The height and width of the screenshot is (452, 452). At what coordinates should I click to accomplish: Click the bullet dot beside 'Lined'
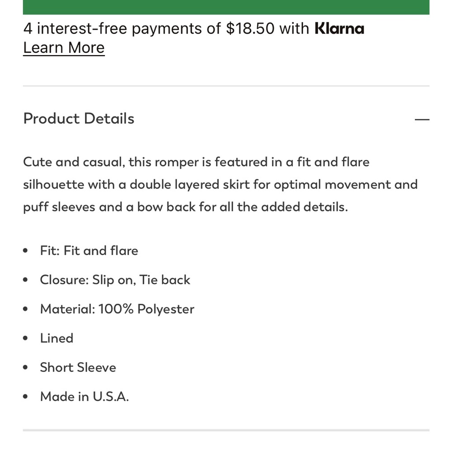coord(25,338)
